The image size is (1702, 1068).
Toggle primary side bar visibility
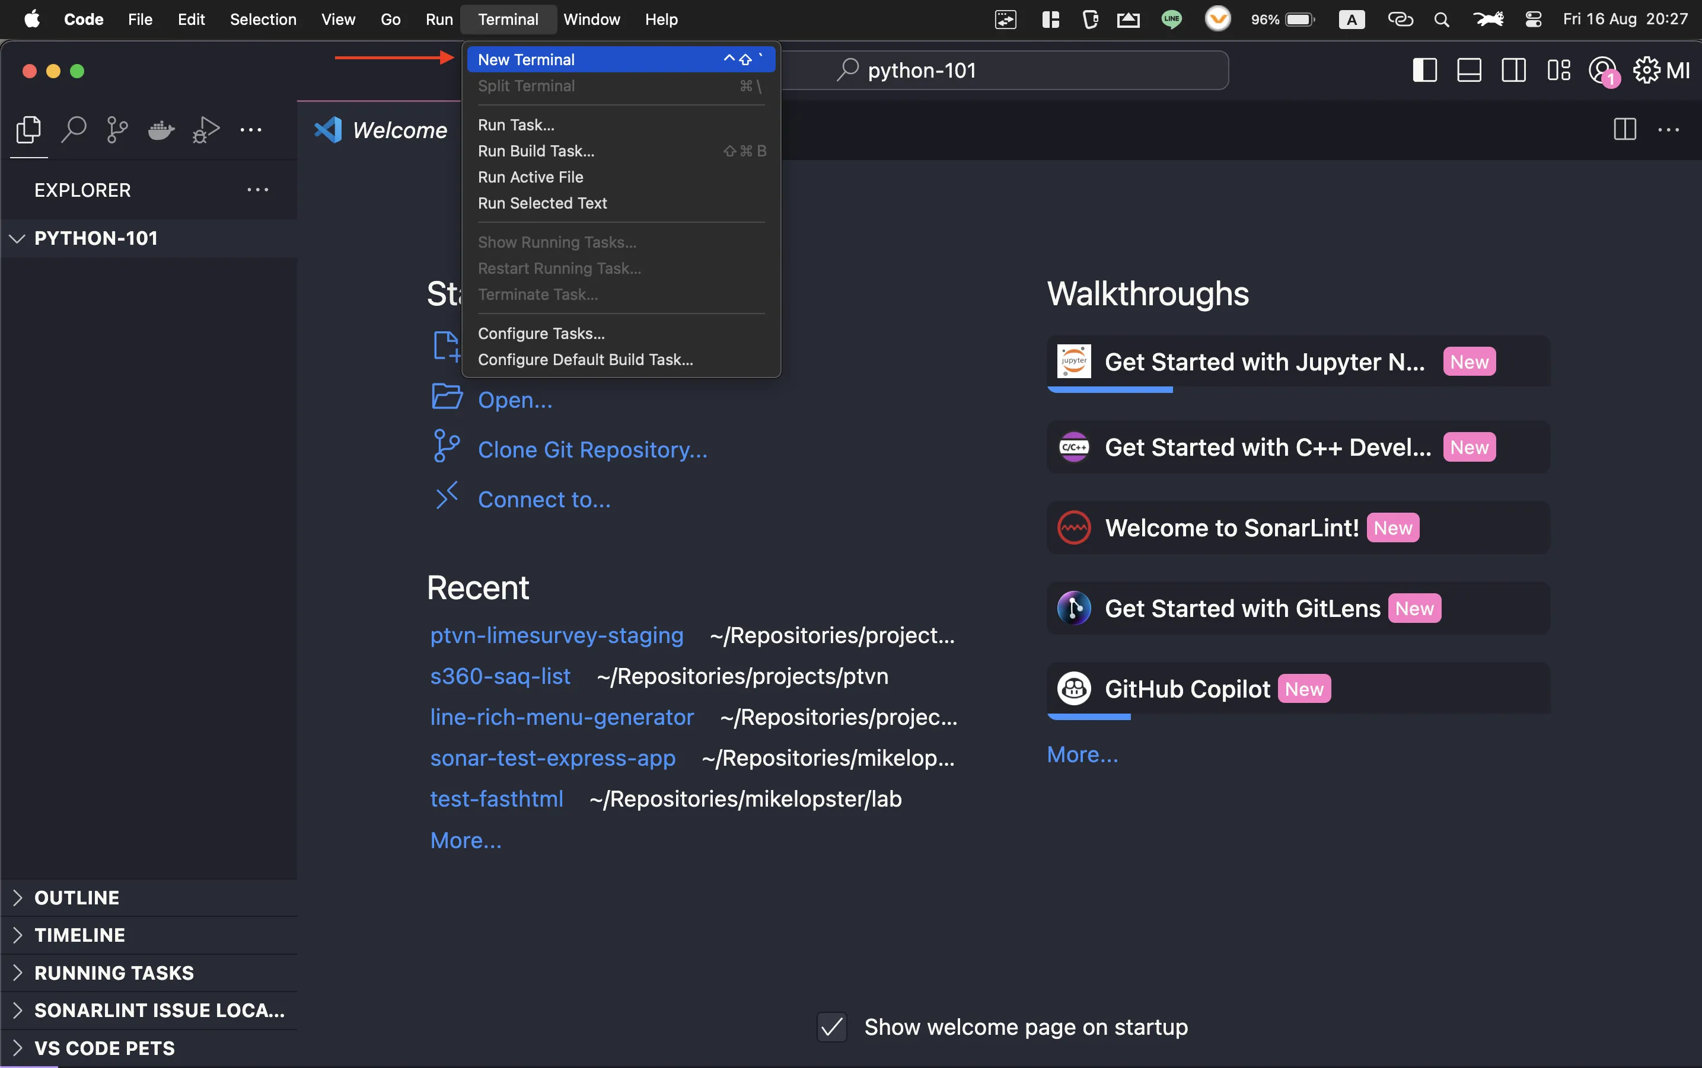pyautogui.click(x=1424, y=70)
